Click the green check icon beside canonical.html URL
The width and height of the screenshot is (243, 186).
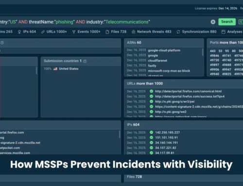tap(151, 91)
